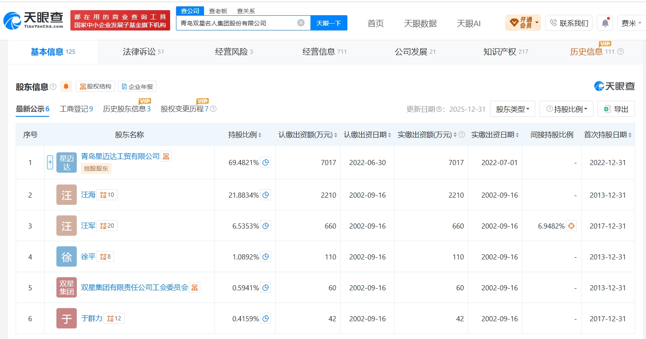
Task: Open 联系我们 contact button
Action: [569, 23]
